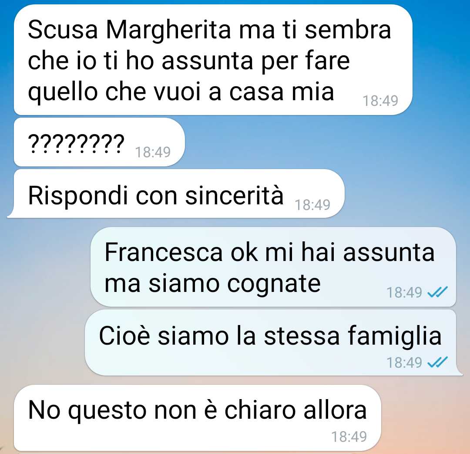Click the blue double-check ticks under 'stessa famiglia'
Screen dimensions: 470x454
(x=437, y=362)
